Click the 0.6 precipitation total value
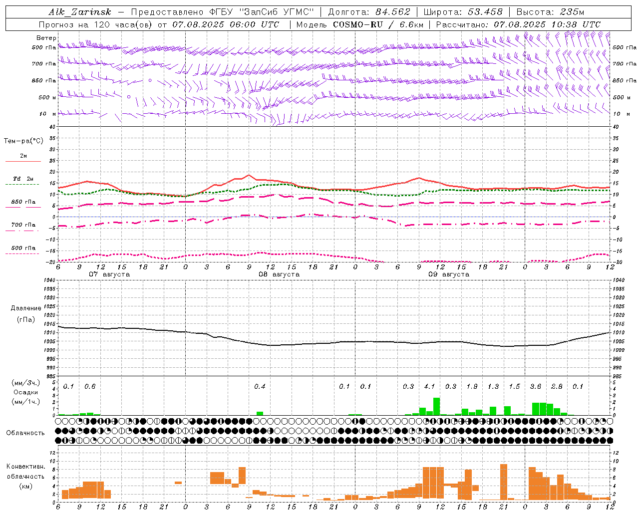The height and width of the screenshot is (511, 639). (x=90, y=386)
